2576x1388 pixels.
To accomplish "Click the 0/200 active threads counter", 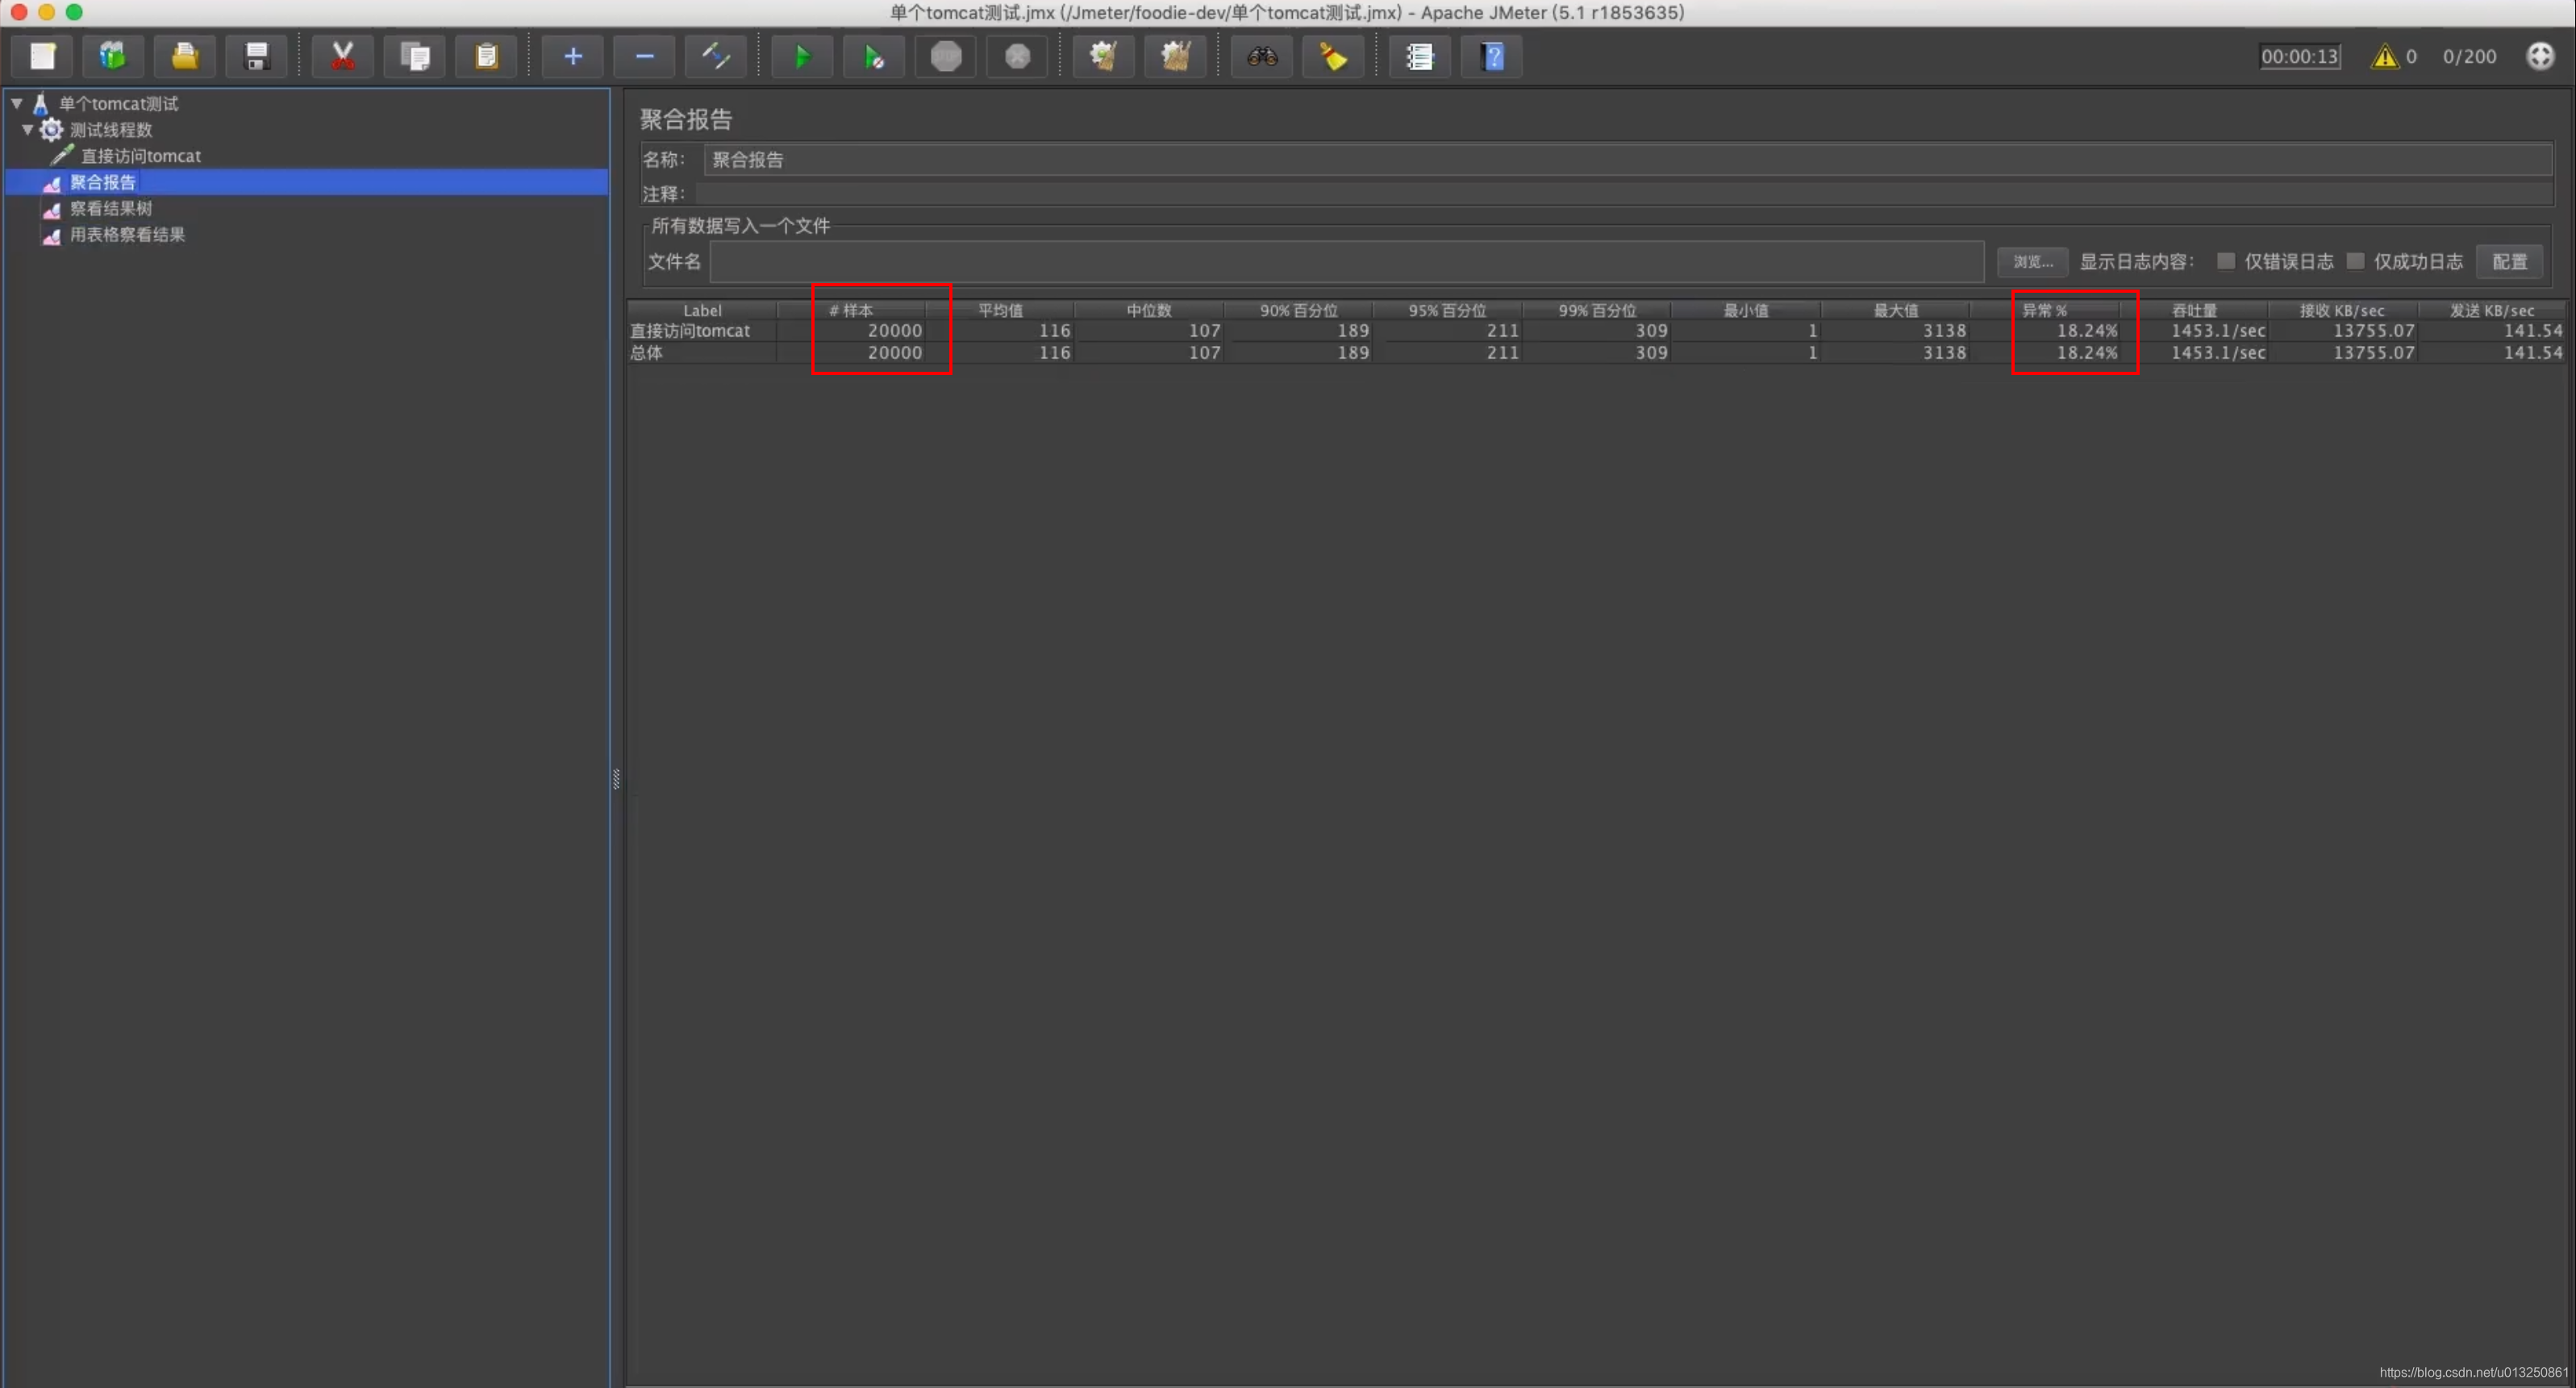I will [2469, 56].
